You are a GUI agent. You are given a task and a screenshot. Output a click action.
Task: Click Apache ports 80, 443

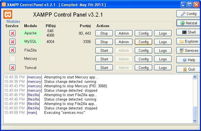coord(85,33)
